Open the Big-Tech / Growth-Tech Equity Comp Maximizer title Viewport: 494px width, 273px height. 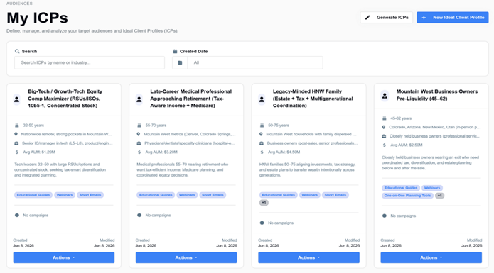pyautogui.click(x=65, y=99)
